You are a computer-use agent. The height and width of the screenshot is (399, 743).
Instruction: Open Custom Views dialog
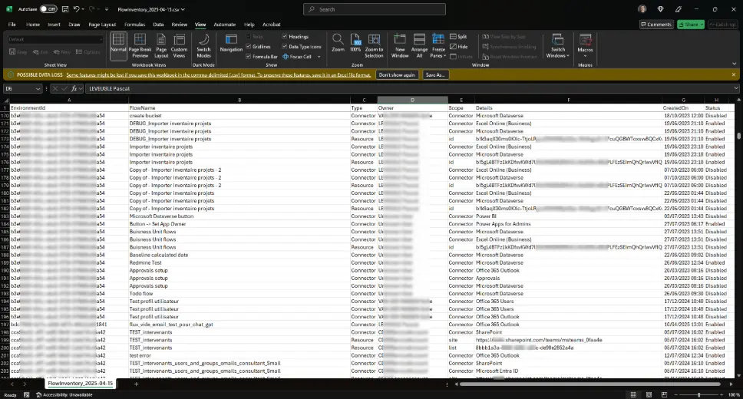[179, 46]
